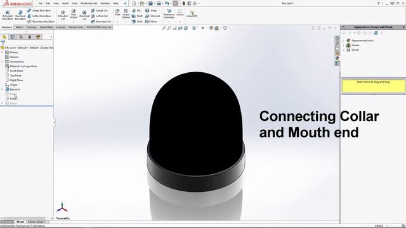Select the Boundary Cut command
This screenshot has height=228, width=406.
click(101, 22)
